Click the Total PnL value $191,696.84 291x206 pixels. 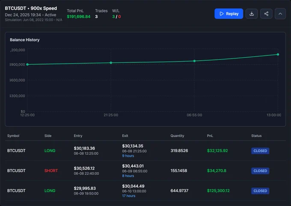point(78,17)
